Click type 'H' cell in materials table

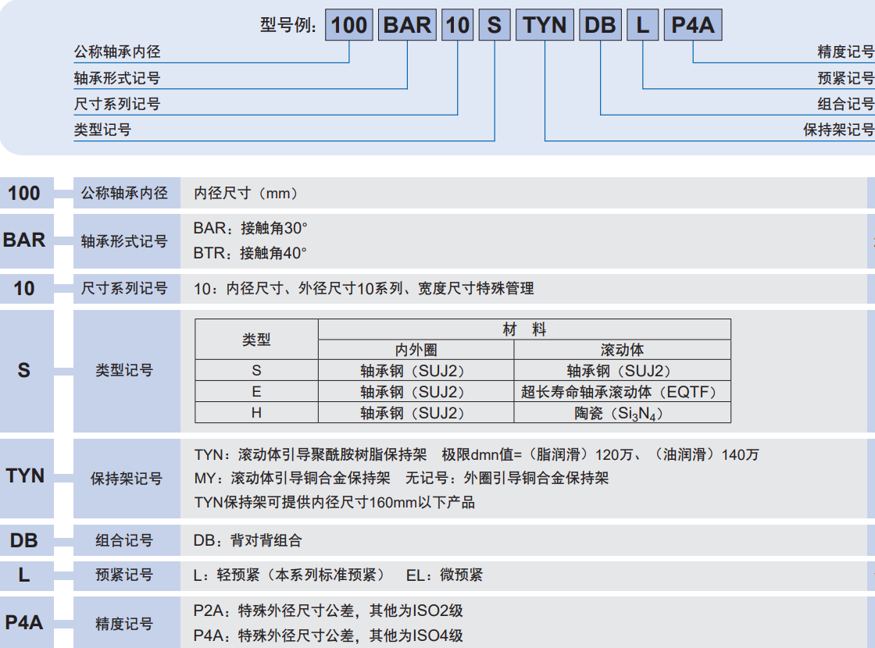(257, 413)
